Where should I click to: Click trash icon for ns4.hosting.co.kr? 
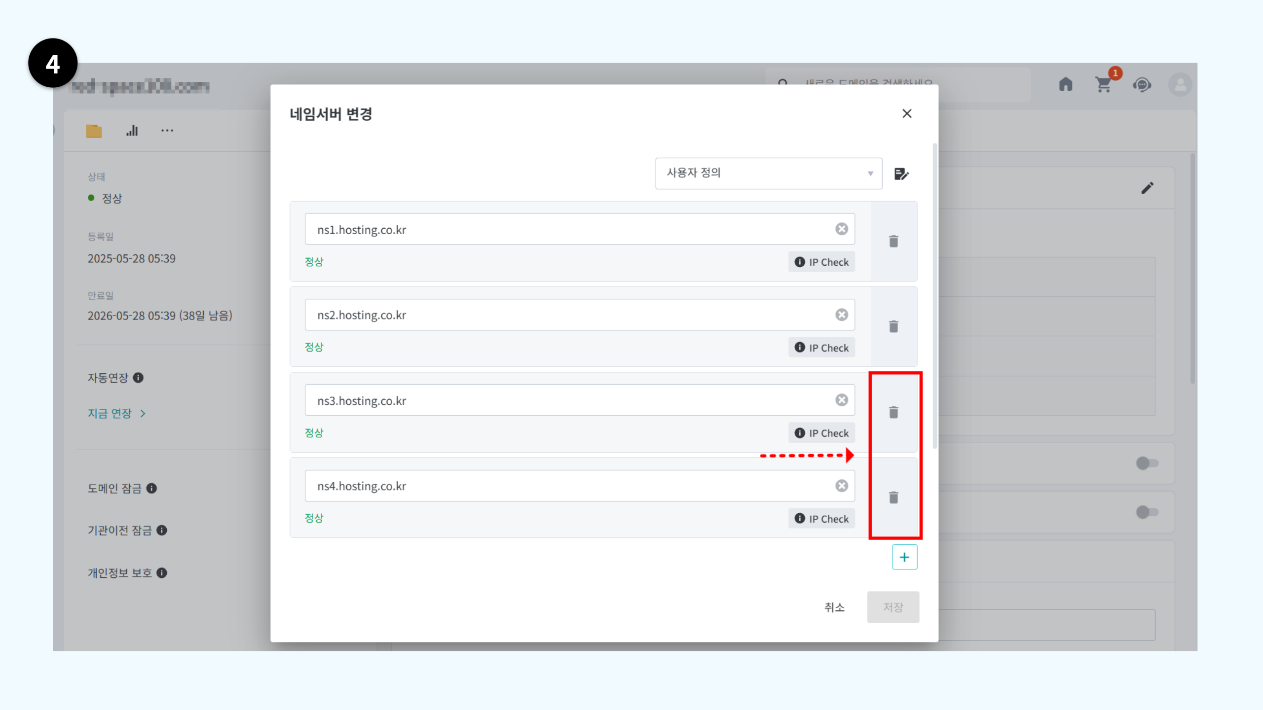(893, 497)
